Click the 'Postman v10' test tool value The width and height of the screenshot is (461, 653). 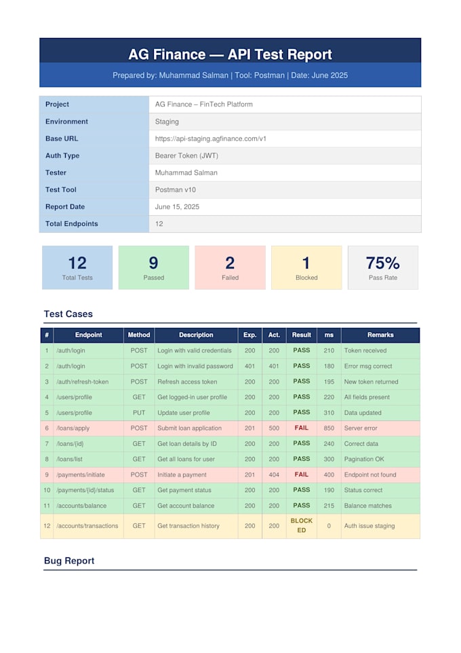pos(175,189)
